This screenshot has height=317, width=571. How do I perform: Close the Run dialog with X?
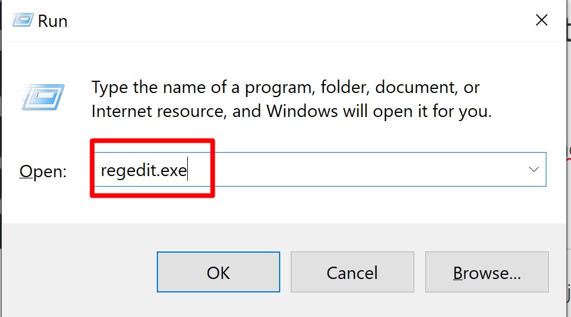[541, 20]
